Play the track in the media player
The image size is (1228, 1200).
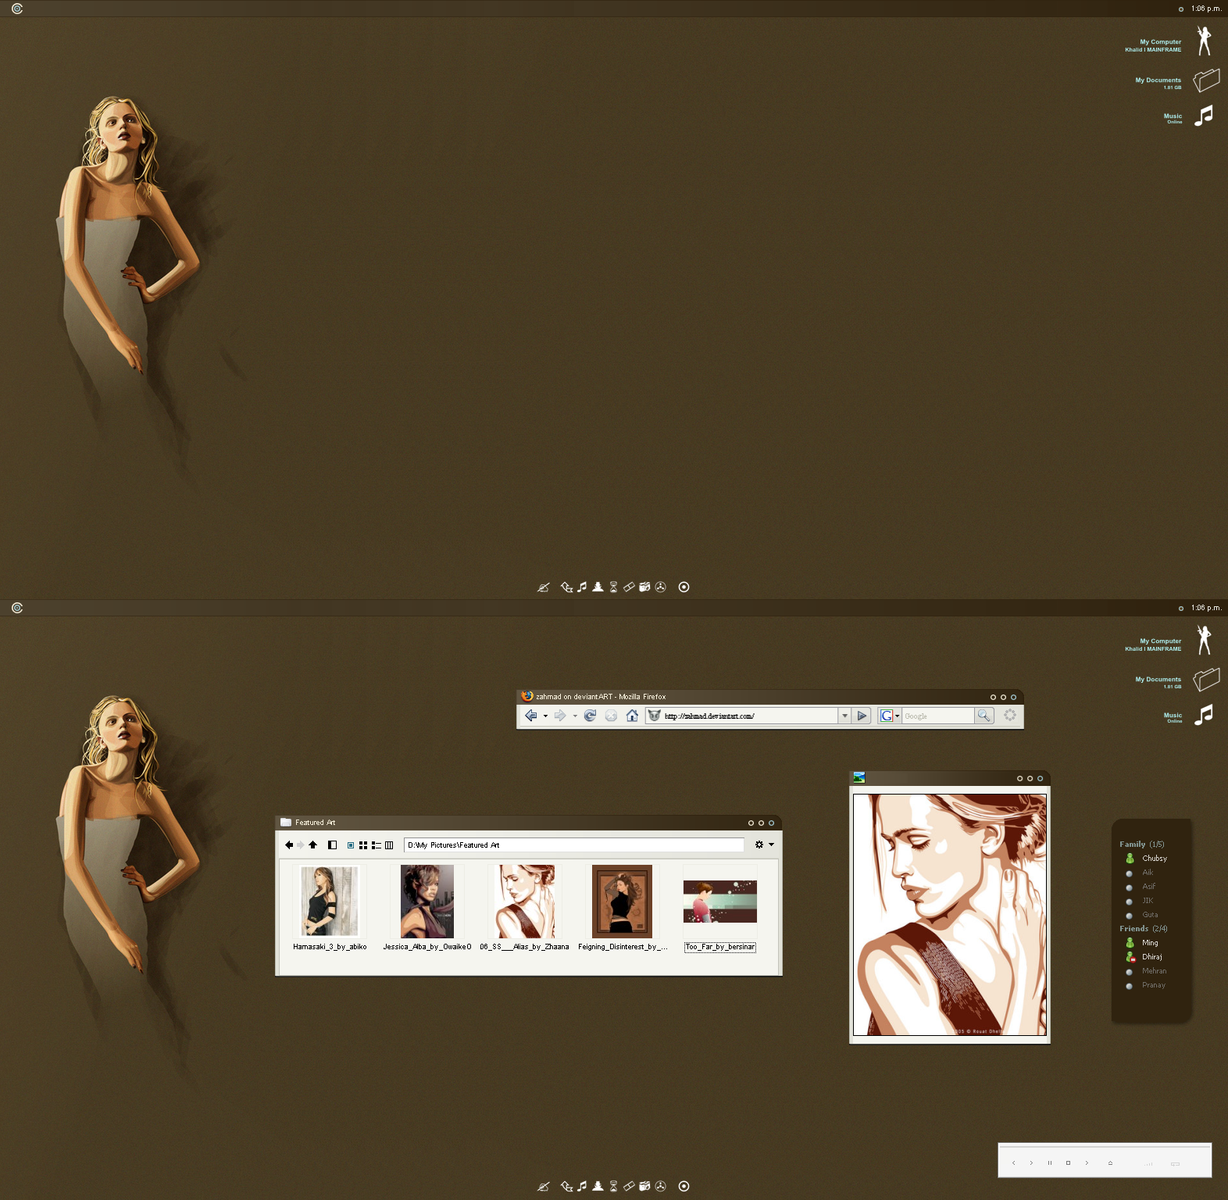click(x=1032, y=1162)
